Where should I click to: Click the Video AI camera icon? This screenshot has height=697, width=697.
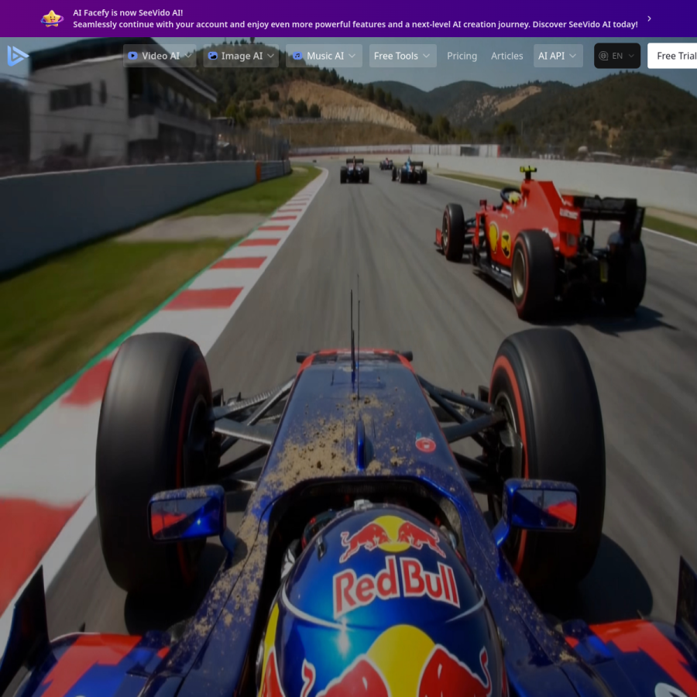[x=132, y=56]
